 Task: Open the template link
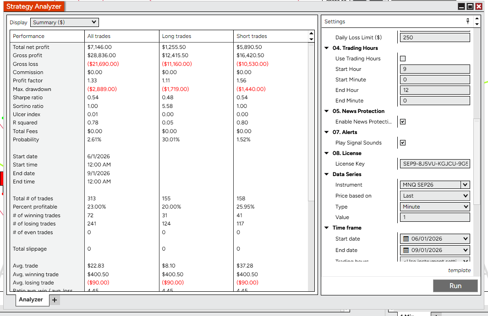[x=460, y=270]
